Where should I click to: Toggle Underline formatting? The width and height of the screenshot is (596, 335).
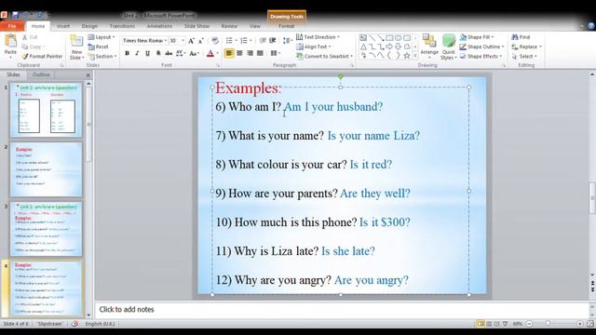click(147, 54)
